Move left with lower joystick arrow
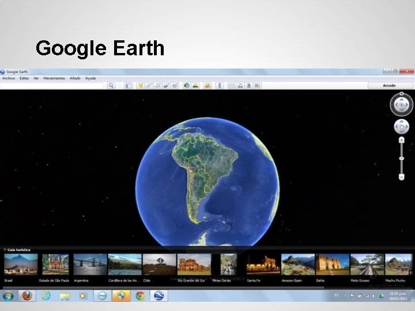Image resolution: width=415 pixels, height=311 pixels. coord(397,126)
